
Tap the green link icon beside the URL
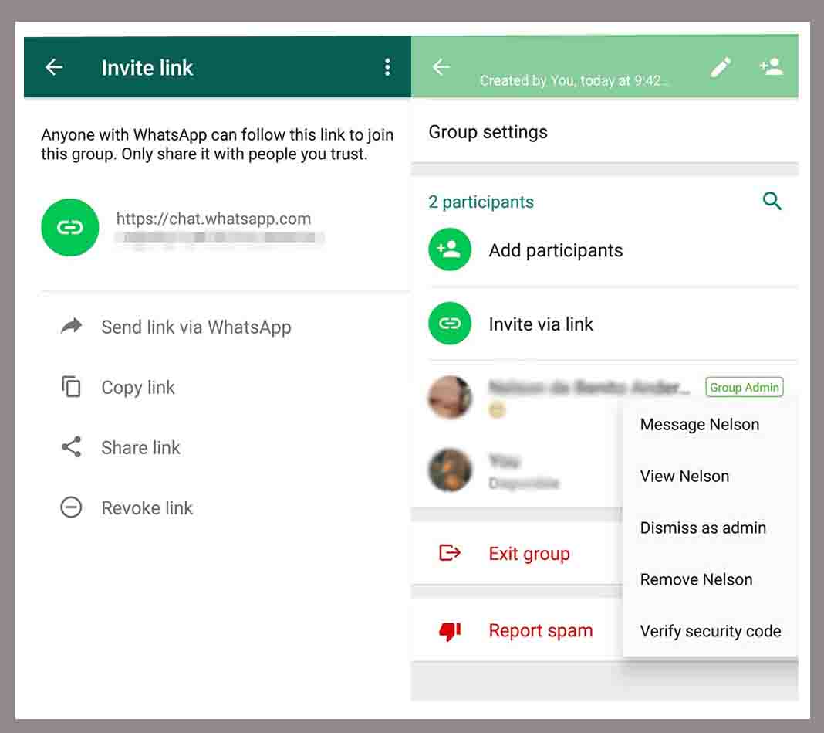(x=70, y=227)
